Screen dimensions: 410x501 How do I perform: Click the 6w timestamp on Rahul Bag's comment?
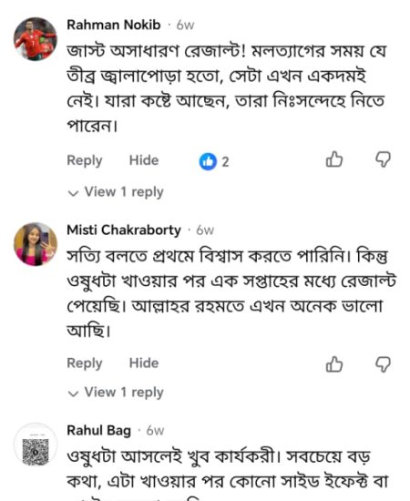coord(155,431)
